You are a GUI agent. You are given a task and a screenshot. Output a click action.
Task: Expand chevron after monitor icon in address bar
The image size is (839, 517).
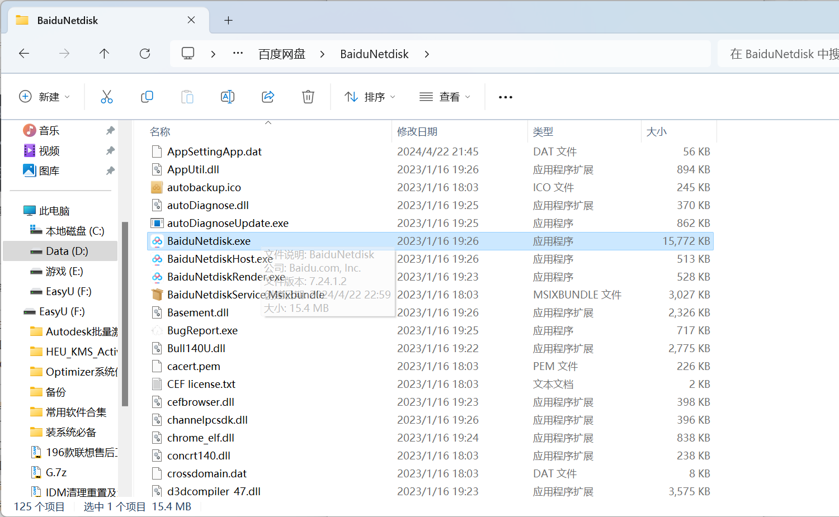click(x=213, y=54)
